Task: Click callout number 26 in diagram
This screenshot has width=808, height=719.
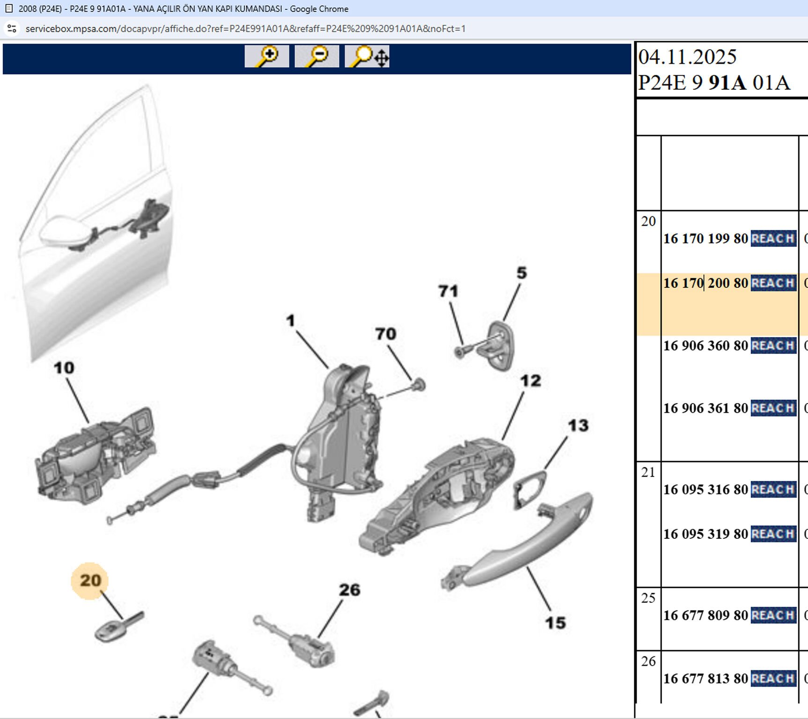Action: point(349,590)
